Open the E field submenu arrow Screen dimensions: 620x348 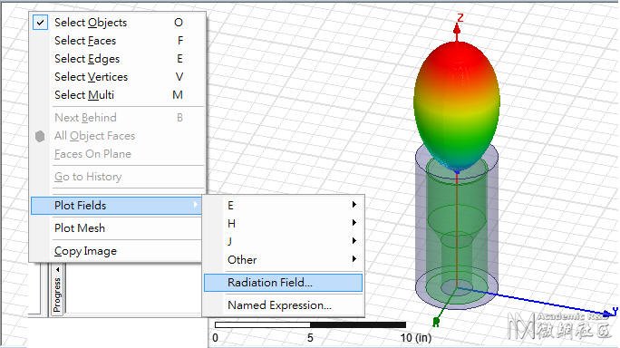coord(354,205)
